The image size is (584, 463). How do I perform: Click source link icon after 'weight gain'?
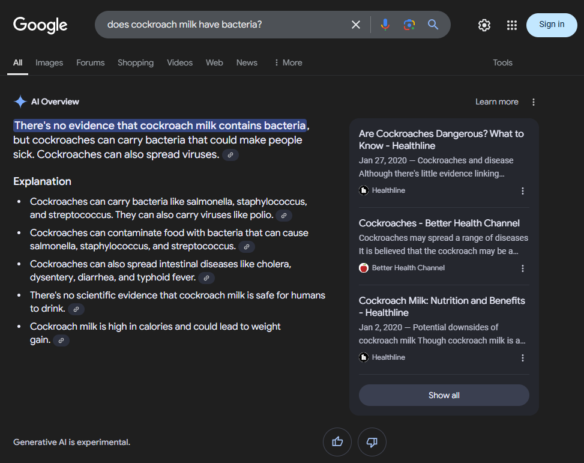click(61, 340)
